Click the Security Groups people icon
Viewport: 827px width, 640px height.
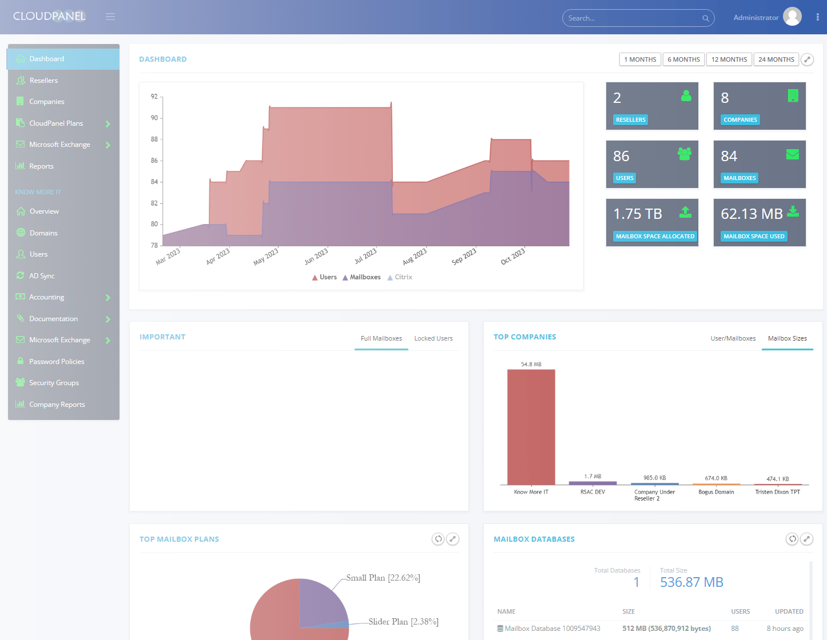[x=21, y=382]
